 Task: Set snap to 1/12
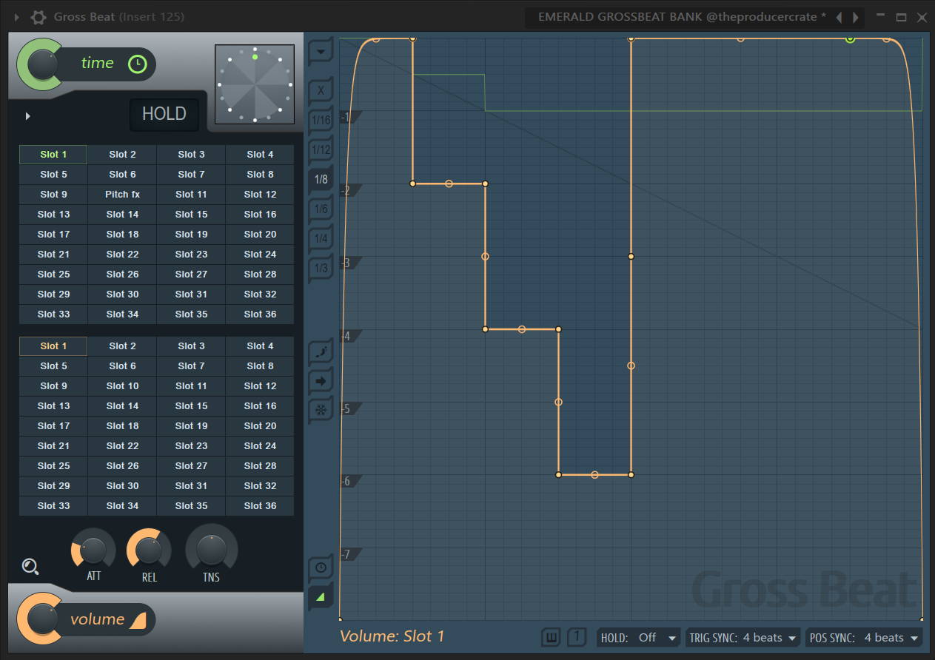coord(321,149)
